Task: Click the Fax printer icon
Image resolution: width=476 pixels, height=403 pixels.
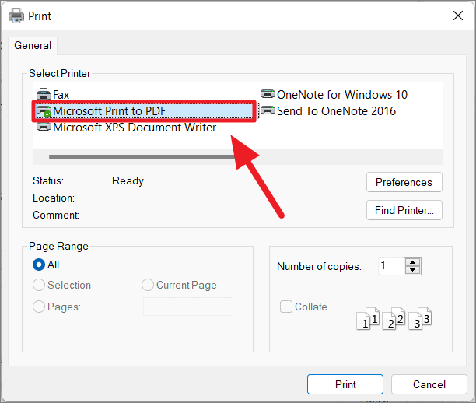Action: coord(44,94)
